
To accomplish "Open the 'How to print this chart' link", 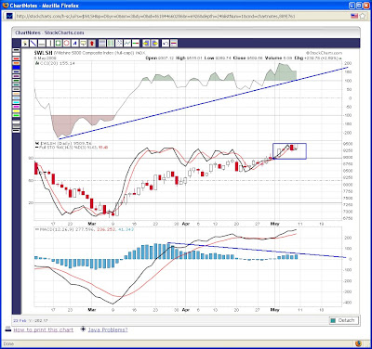I will tap(44, 330).
